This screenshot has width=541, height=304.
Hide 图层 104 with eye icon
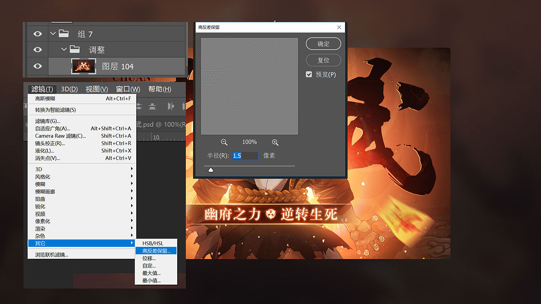(38, 66)
